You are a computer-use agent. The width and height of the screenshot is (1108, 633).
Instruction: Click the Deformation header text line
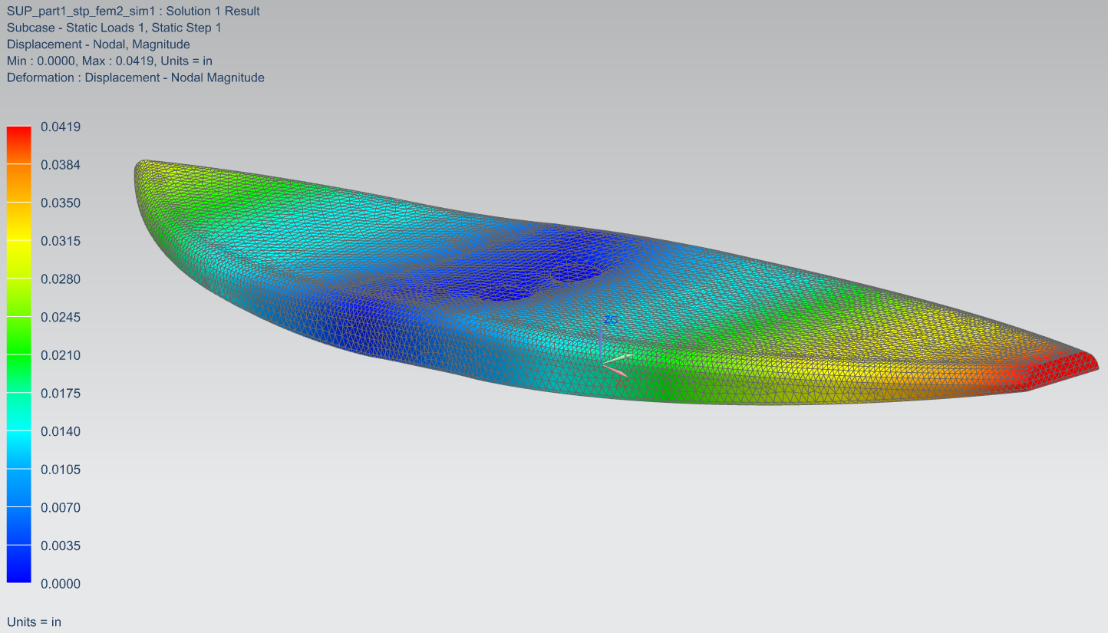coord(135,77)
